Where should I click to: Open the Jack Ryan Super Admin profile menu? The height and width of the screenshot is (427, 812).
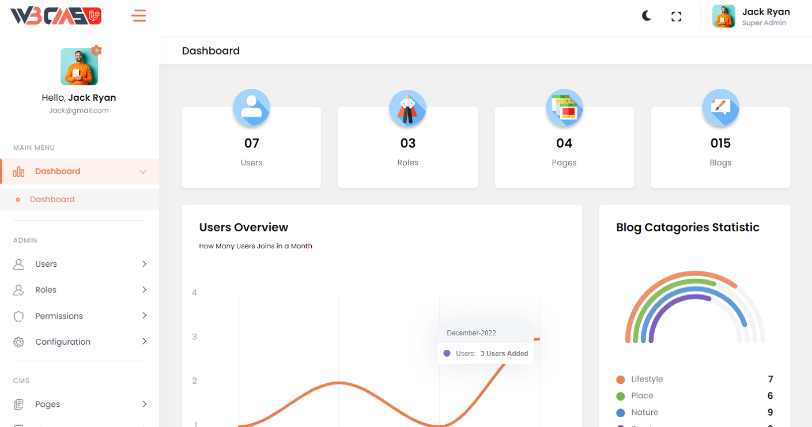click(751, 17)
